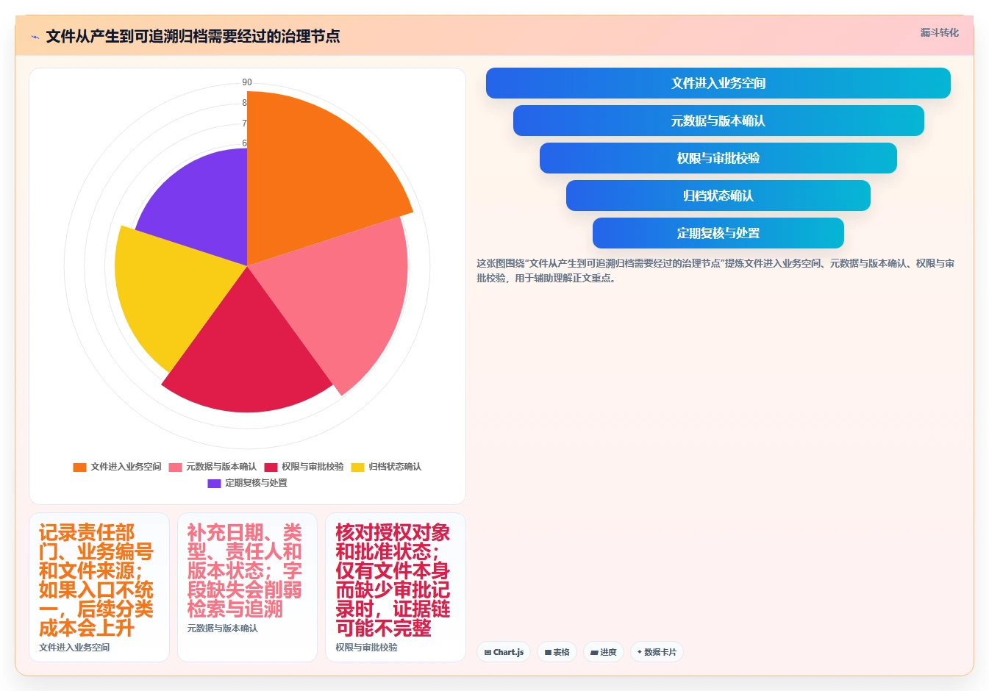This screenshot has height=691, width=989.
Task: Open the pink 补充日期 data card
Action: [x=247, y=587]
